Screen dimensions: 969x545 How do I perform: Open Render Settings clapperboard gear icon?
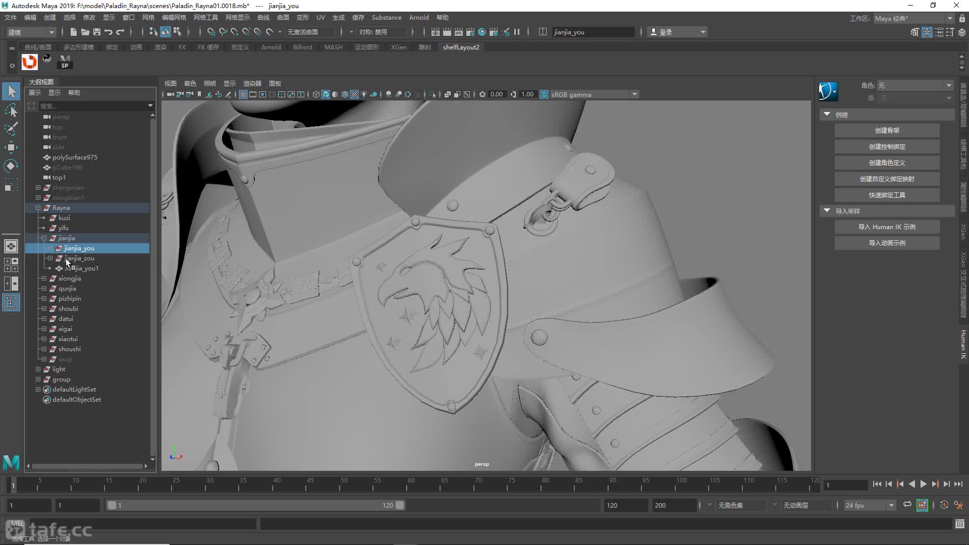(470, 32)
